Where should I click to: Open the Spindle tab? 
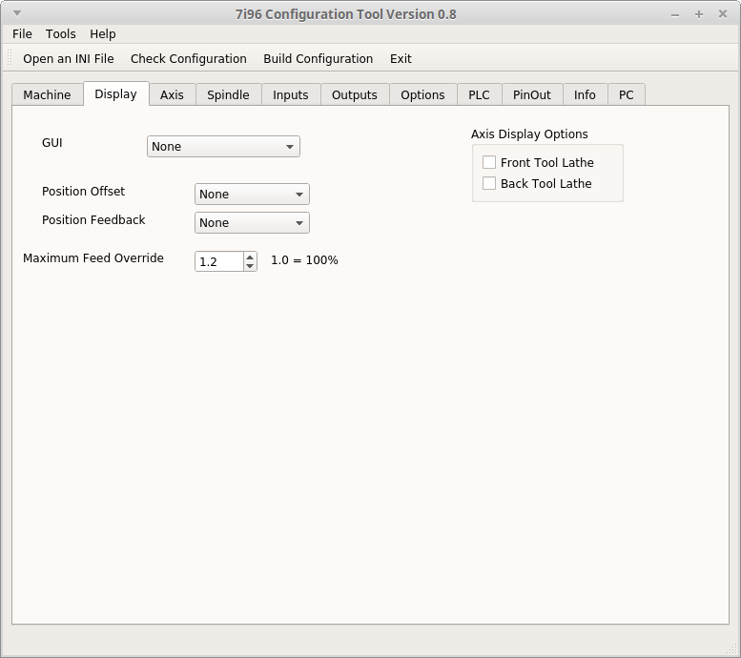228,95
